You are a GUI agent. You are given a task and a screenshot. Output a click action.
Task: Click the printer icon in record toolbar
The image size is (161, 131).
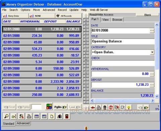99,108
